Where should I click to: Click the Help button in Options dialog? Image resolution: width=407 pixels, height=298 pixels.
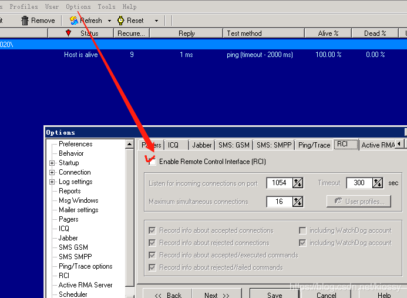[x=384, y=293]
